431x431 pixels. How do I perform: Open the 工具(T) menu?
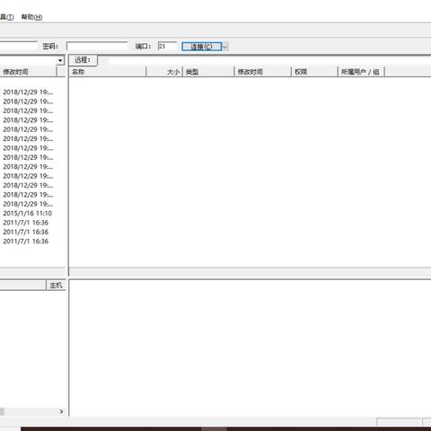click(x=6, y=17)
